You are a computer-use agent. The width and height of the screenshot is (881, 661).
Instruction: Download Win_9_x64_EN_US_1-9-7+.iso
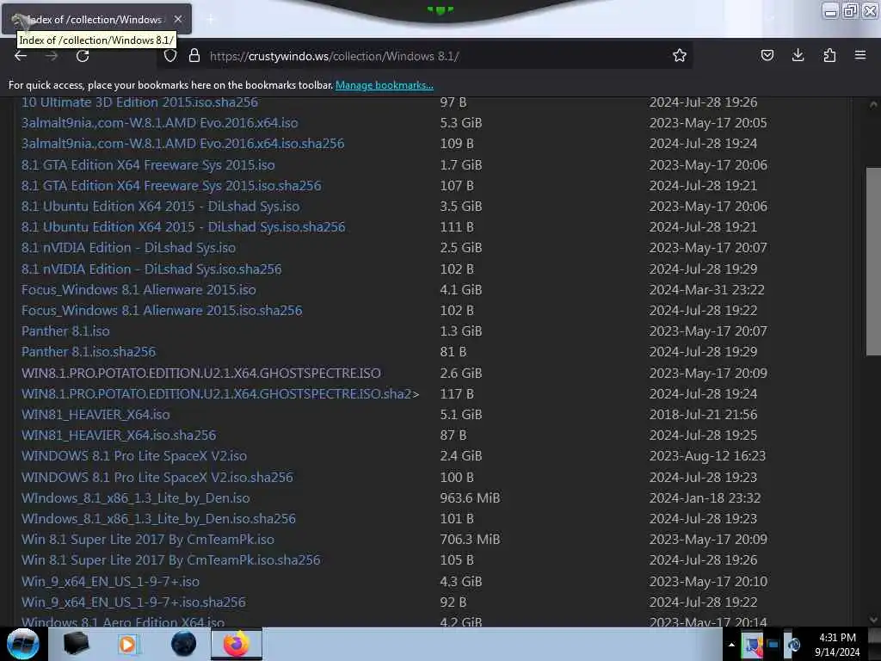[110, 582]
